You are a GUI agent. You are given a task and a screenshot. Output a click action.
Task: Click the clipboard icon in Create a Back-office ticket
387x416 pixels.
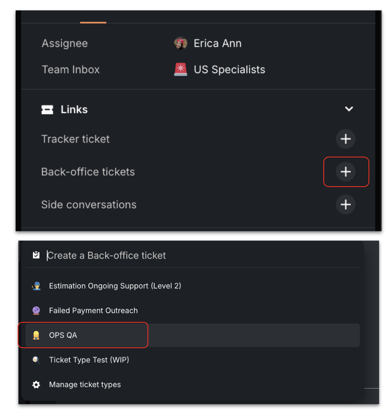pyautogui.click(x=36, y=255)
